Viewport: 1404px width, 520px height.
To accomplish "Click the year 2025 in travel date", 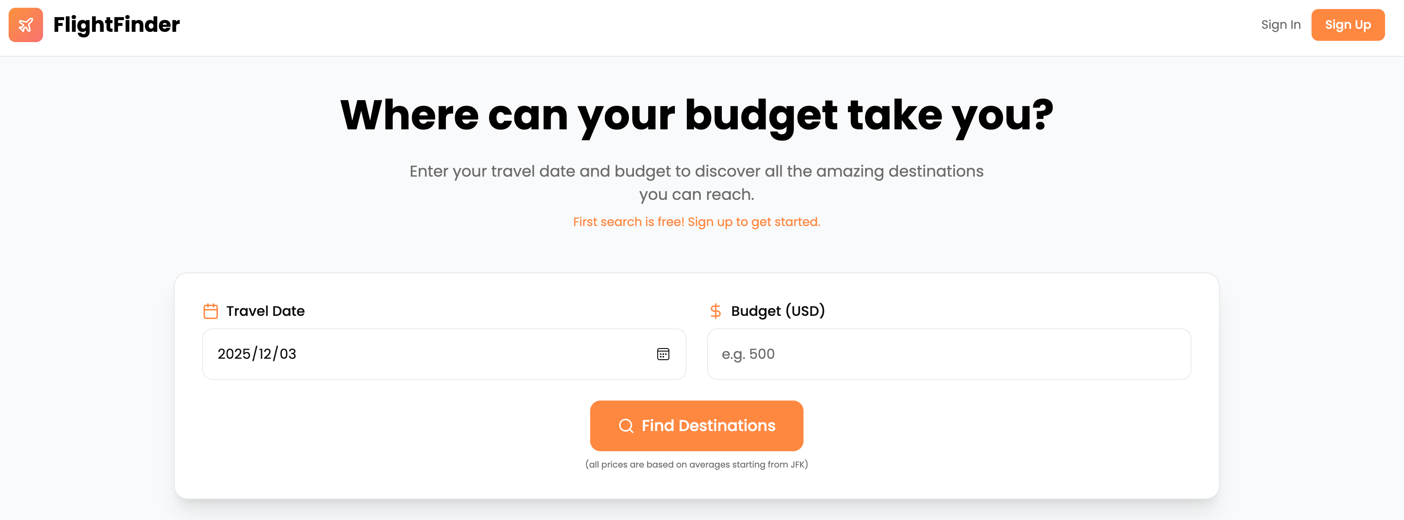I will coord(233,354).
